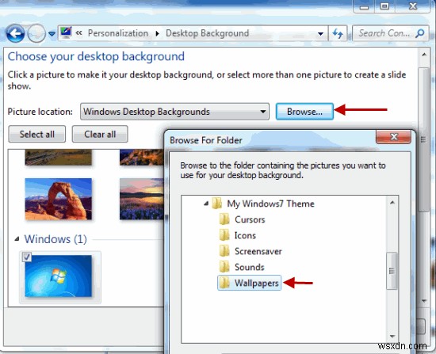Screen dimensions: 436x354
Task: Select the blue Windows logo wallpaper thumbnail
Action: [58, 276]
